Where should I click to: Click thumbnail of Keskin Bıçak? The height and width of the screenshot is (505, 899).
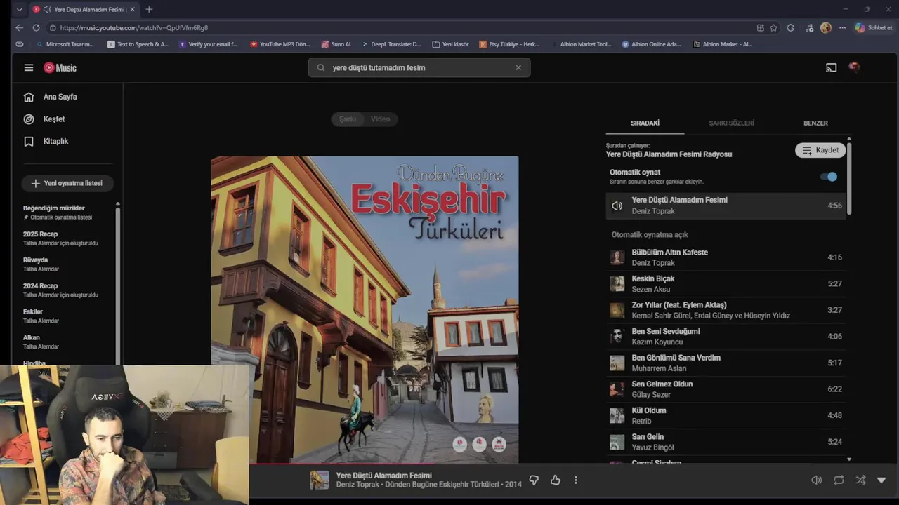(617, 284)
